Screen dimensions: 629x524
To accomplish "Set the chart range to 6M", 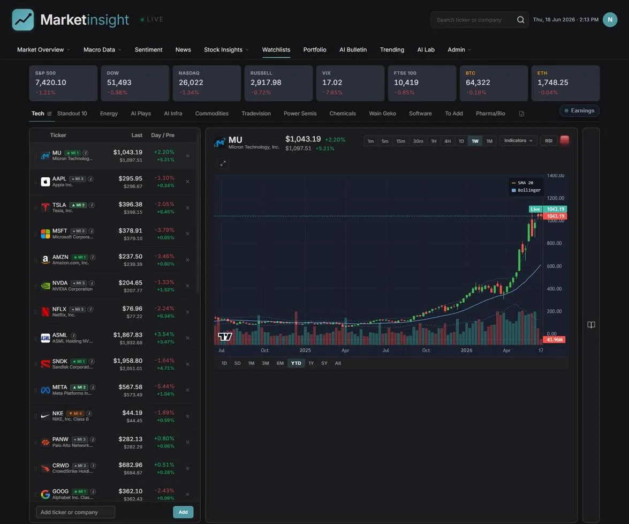I will coord(280,363).
